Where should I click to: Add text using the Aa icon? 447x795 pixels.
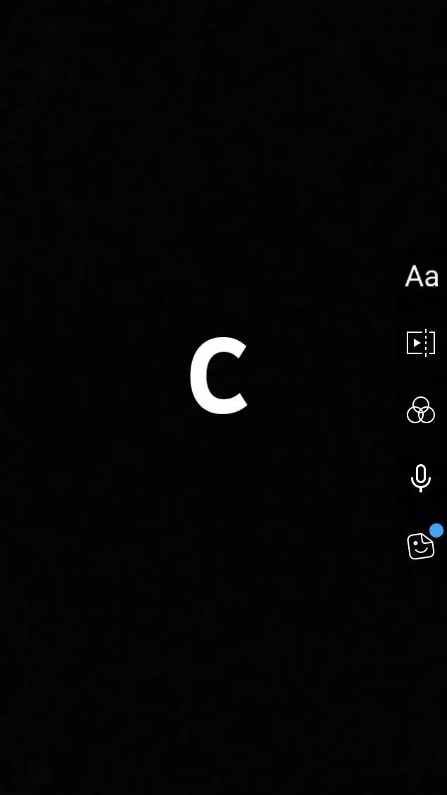pyautogui.click(x=421, y=277)
